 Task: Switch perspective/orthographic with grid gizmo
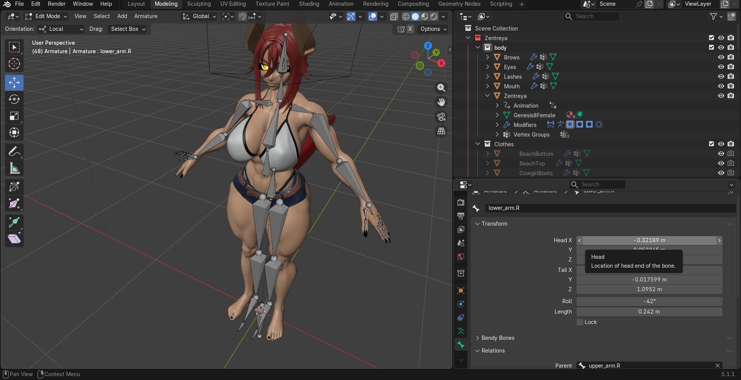tap(441, 131)
